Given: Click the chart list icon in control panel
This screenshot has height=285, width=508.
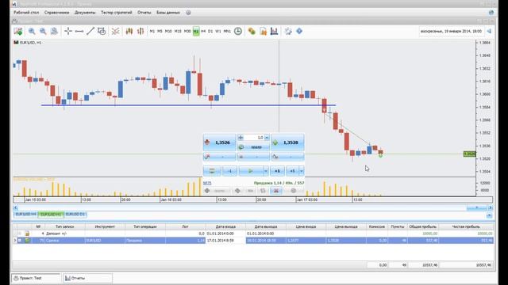Looking at the screenshot, I should (x=212, y=171).
